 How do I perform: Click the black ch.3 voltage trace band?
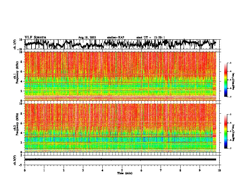click(x=120, y=159)
